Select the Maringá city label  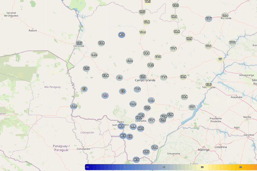tap(204, 150)
